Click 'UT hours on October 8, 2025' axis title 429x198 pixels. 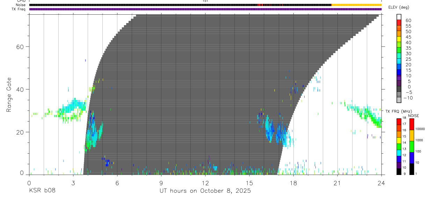click(x=205, y=191)
